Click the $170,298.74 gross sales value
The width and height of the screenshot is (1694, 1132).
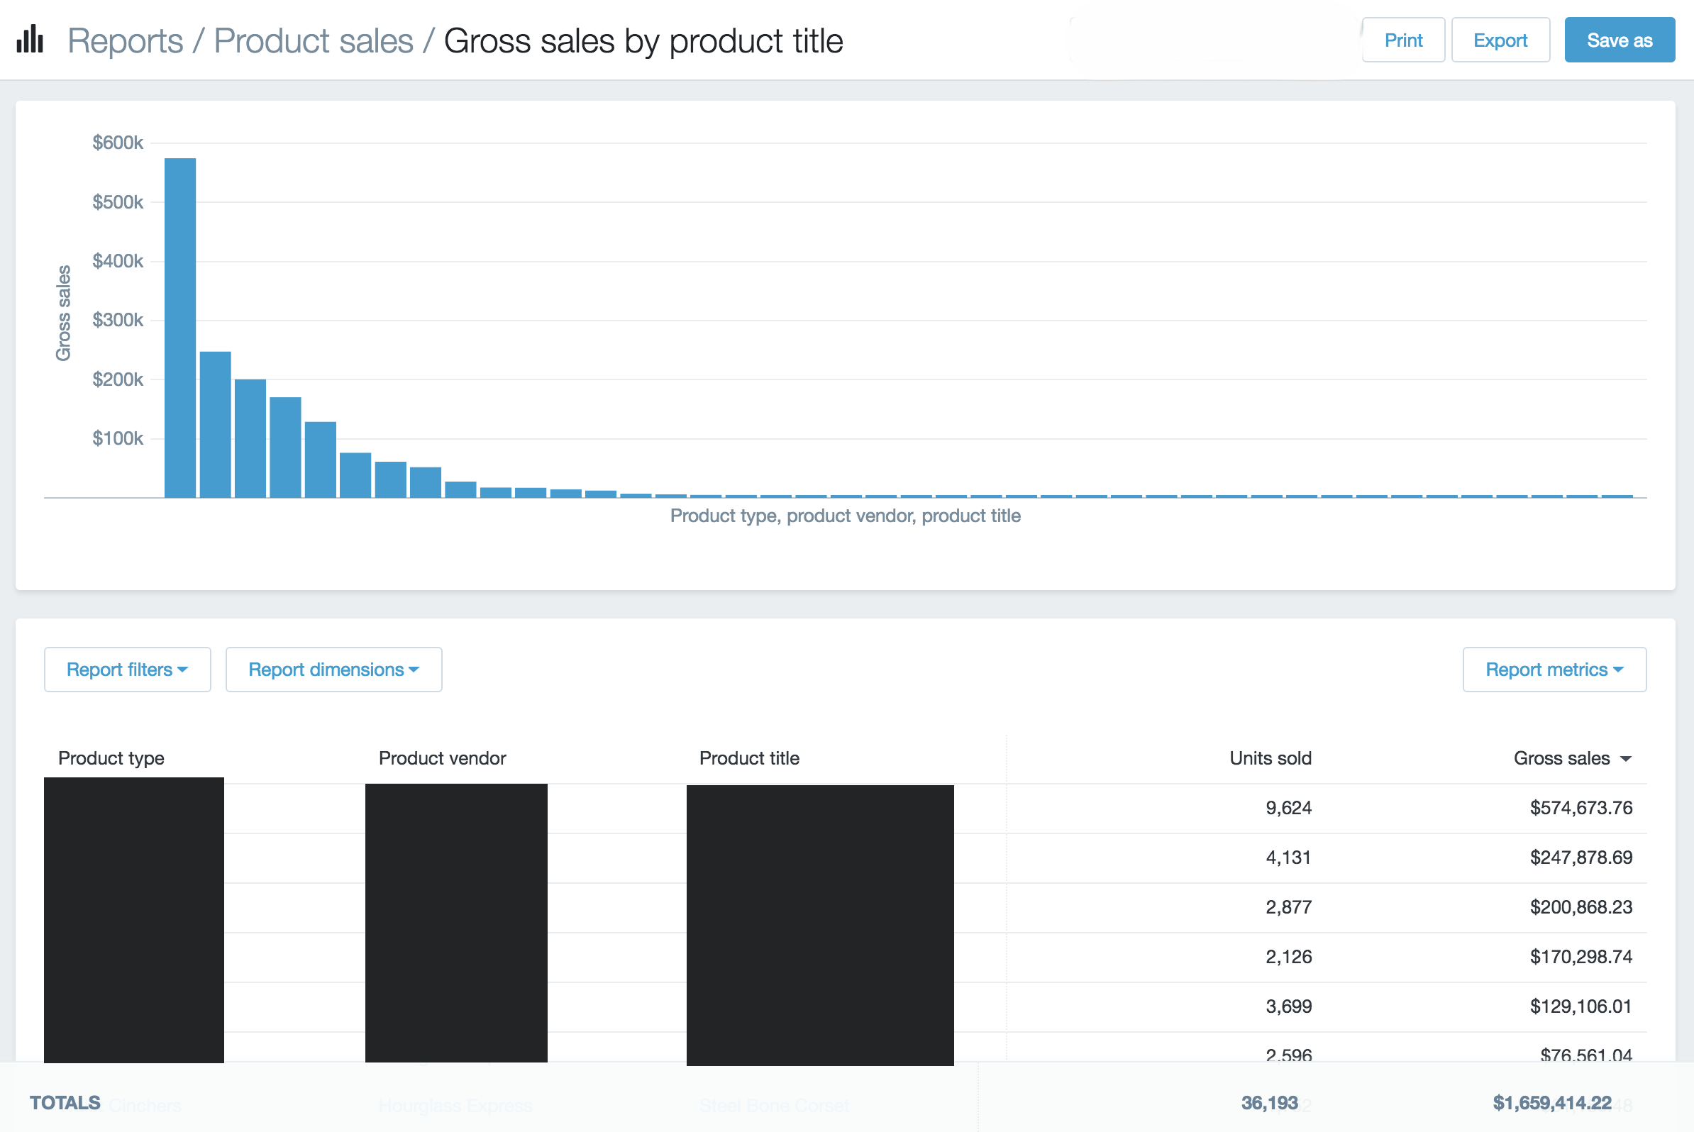(1580, 957)
